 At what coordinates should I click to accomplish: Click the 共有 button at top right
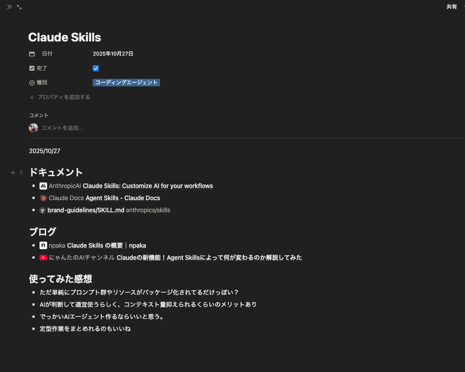tap(451, 7)
